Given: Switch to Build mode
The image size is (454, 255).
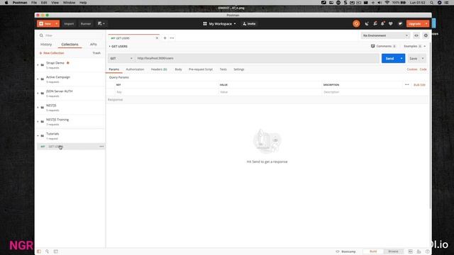Looking at the screenshot, I should 373,251.
